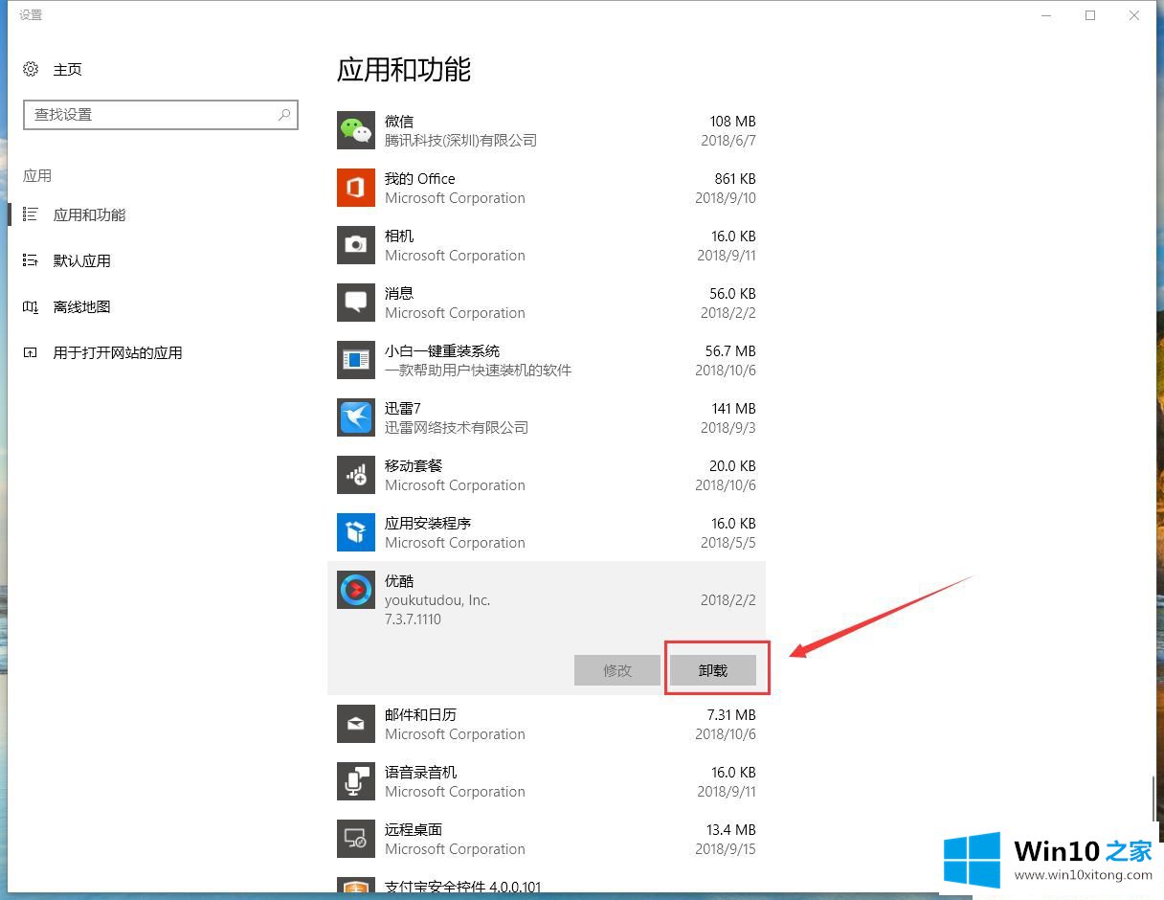Click the 我的 Office app icon
The width and height of the screenshot is (1164, 900).
click(x=356, y=188)
